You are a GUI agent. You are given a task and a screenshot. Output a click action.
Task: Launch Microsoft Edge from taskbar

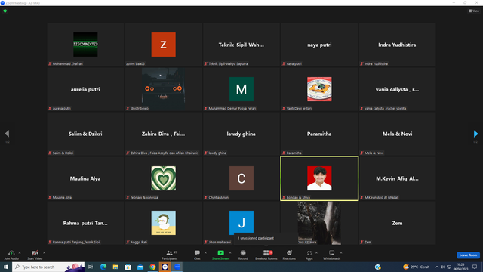pyautogui.click(x=103, y=267)
